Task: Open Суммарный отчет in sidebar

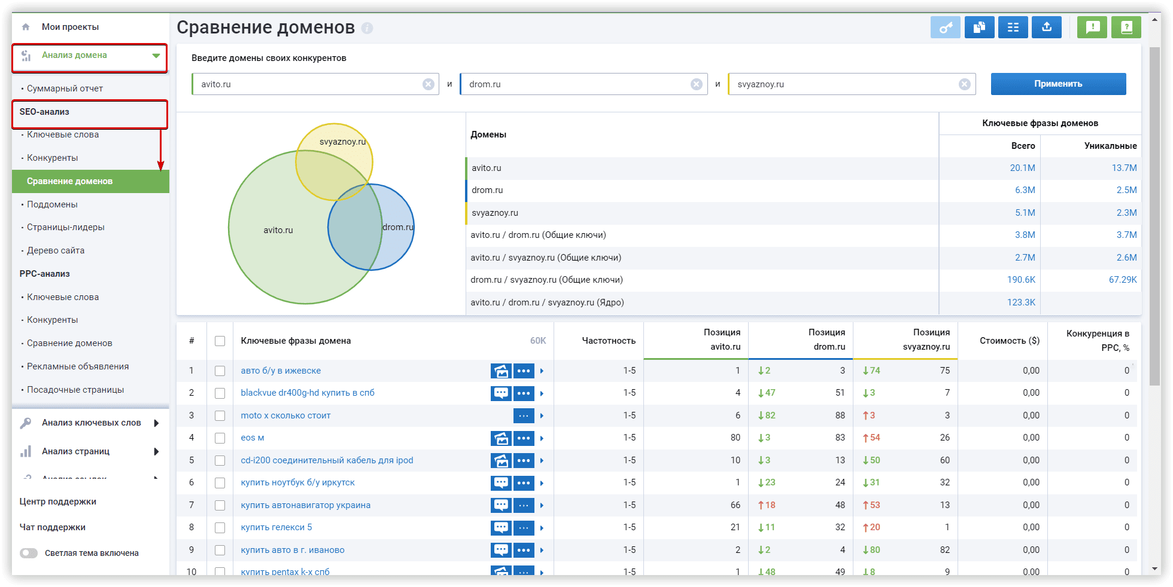Action: point(65,88)
